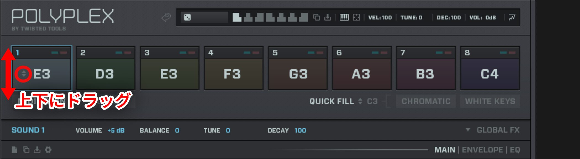The image size is (580, 159).
Task: Click the note stepper arrows on pad 1
Action: click(x=24, y=74)
